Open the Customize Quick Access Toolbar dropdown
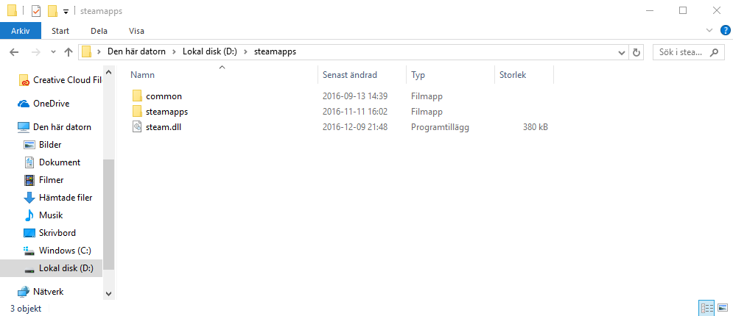 pyautogui.click(x=66, y=11)
